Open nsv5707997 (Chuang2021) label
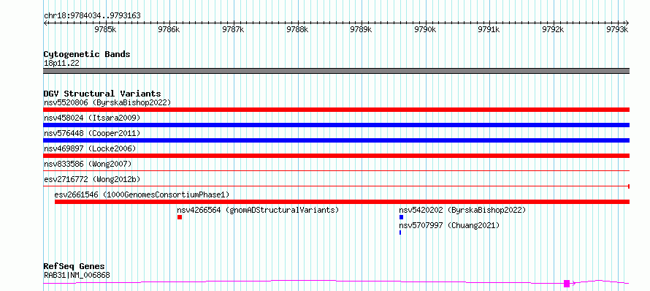The image size is (650, 291). (449, 225)
